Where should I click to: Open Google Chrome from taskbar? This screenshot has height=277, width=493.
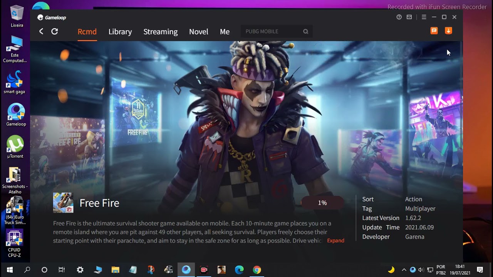click(257, 270)
